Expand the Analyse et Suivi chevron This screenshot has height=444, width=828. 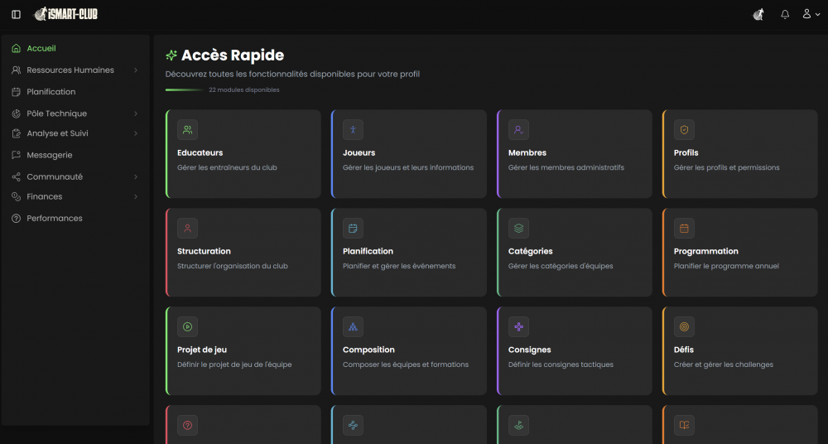pyautogui.click(x=135, y=133)
